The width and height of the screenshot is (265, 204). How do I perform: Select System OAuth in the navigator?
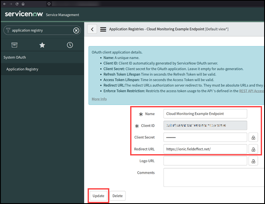[x=15, y=57]
